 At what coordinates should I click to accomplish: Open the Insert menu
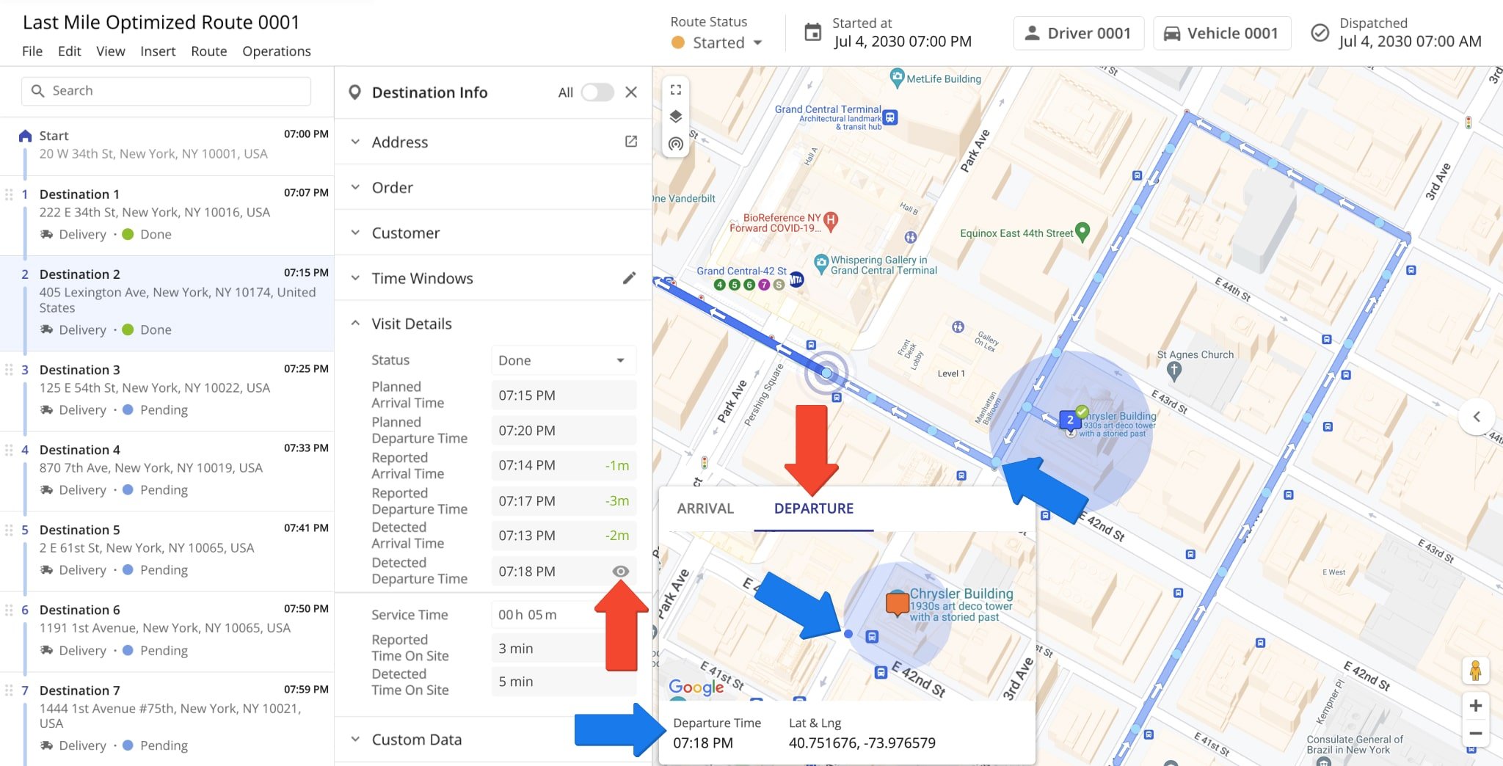click(x=158, y=51)
